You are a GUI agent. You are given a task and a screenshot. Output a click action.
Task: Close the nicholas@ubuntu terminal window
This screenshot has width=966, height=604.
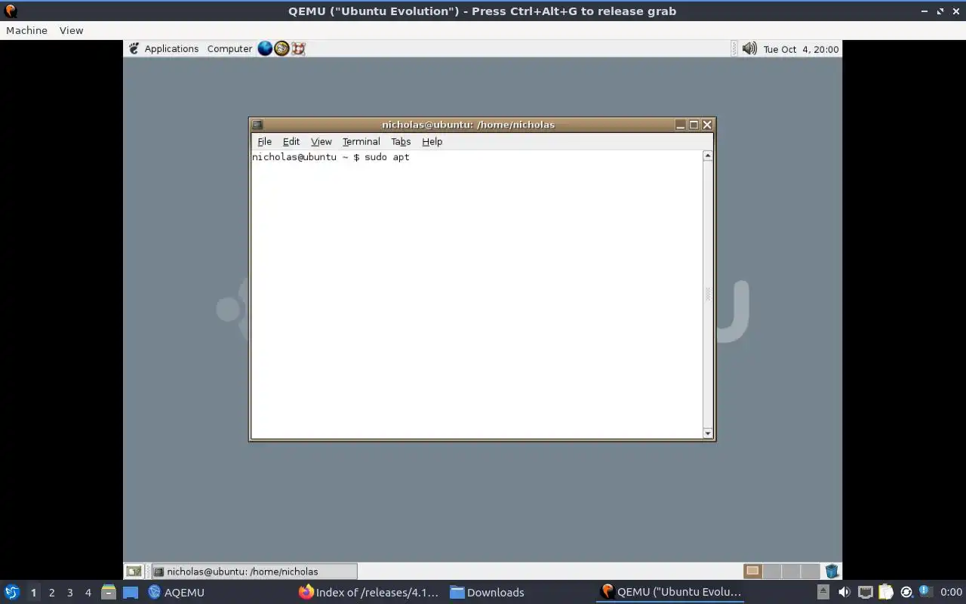point(707,125)
